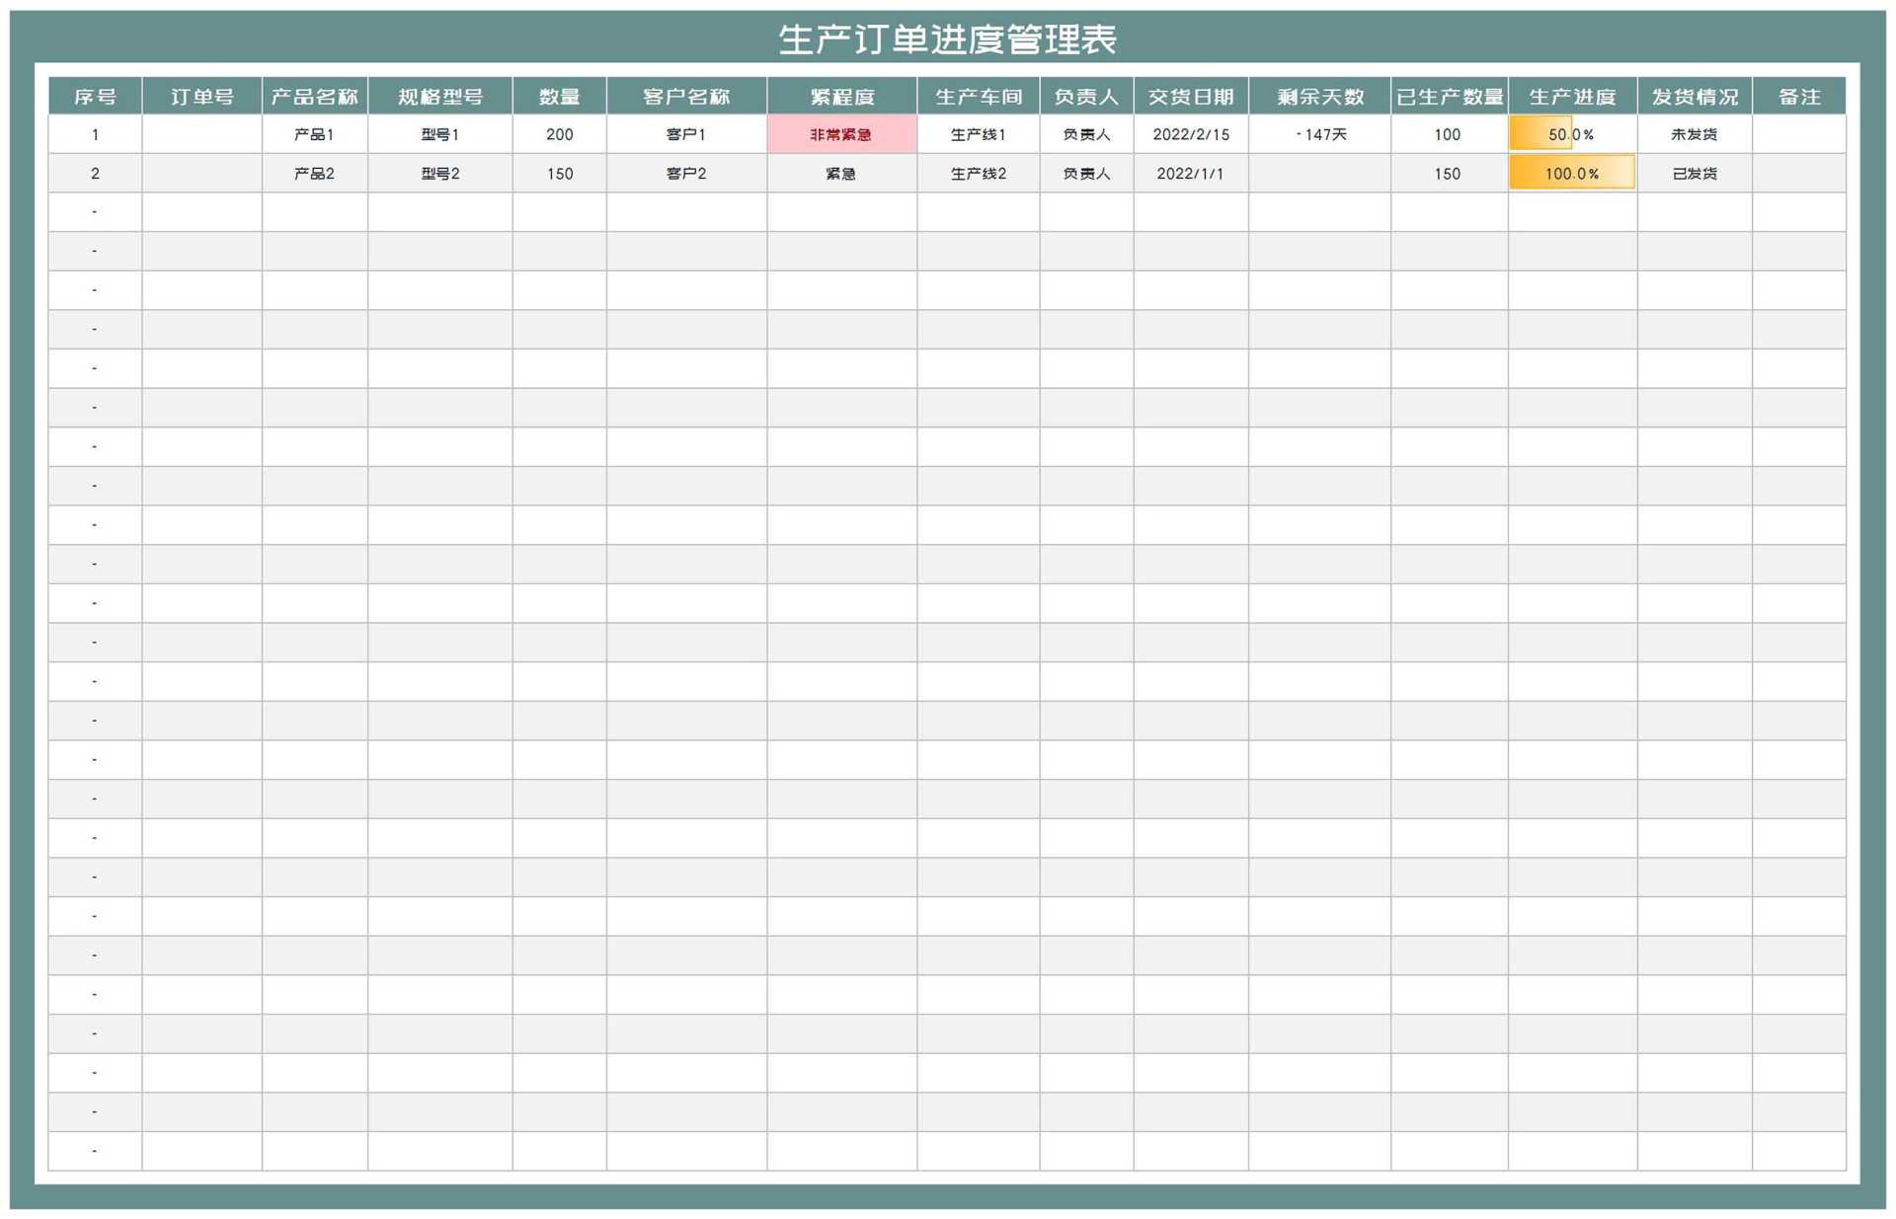Select produced quantity cell 100
This screenshot has height=1219, width=1896.
click(1450, 134)
